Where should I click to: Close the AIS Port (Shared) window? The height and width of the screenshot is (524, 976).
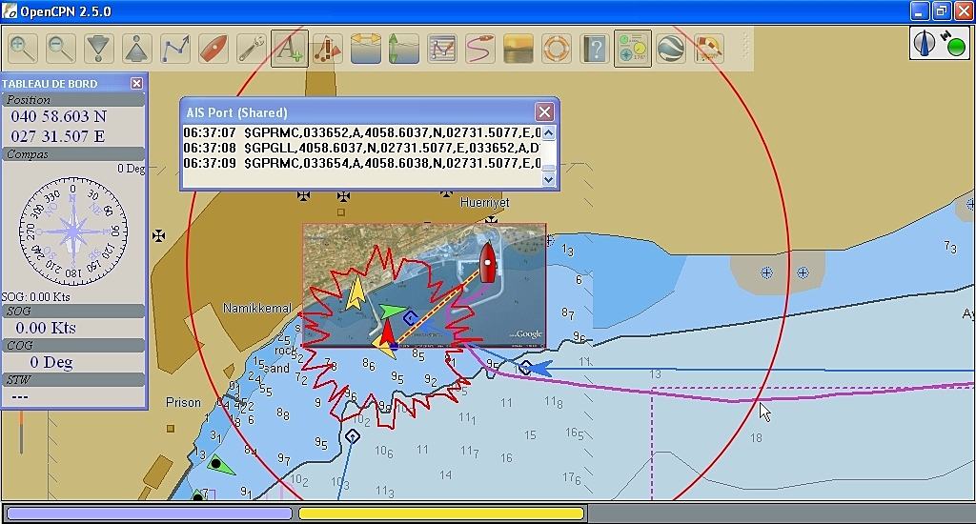click(544, 112)
